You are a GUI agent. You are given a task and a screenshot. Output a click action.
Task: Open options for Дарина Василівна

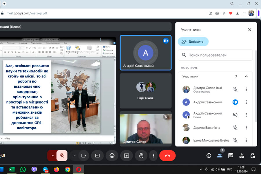(x=246, y=128)
